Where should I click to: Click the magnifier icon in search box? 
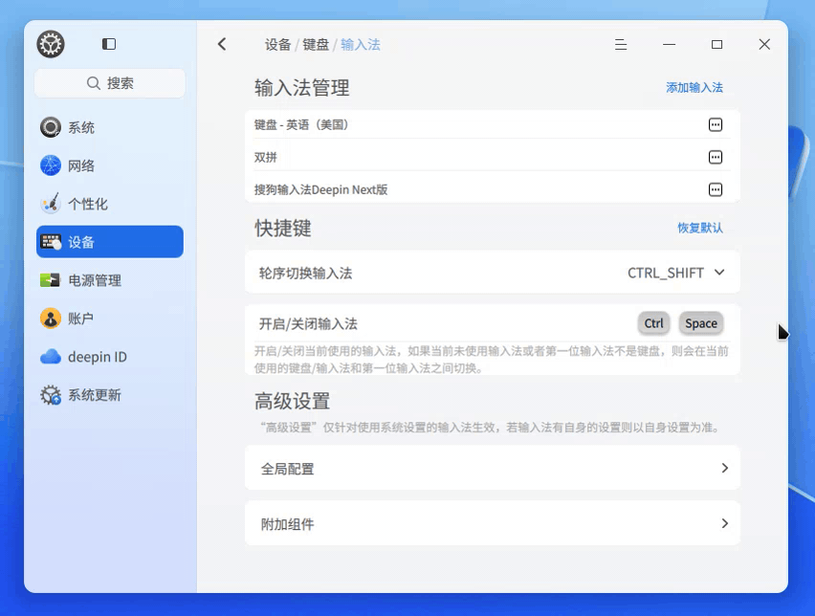pyautogui.click(x=93, y=83)
